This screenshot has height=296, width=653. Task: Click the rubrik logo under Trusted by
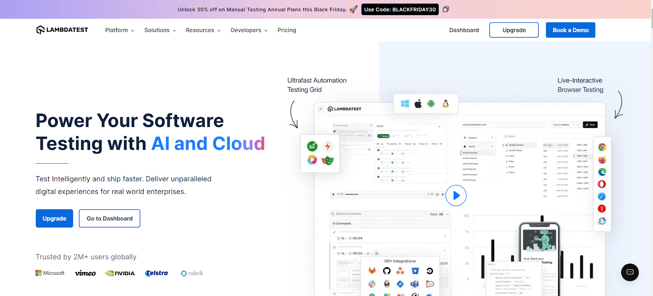tap(192, 273)
